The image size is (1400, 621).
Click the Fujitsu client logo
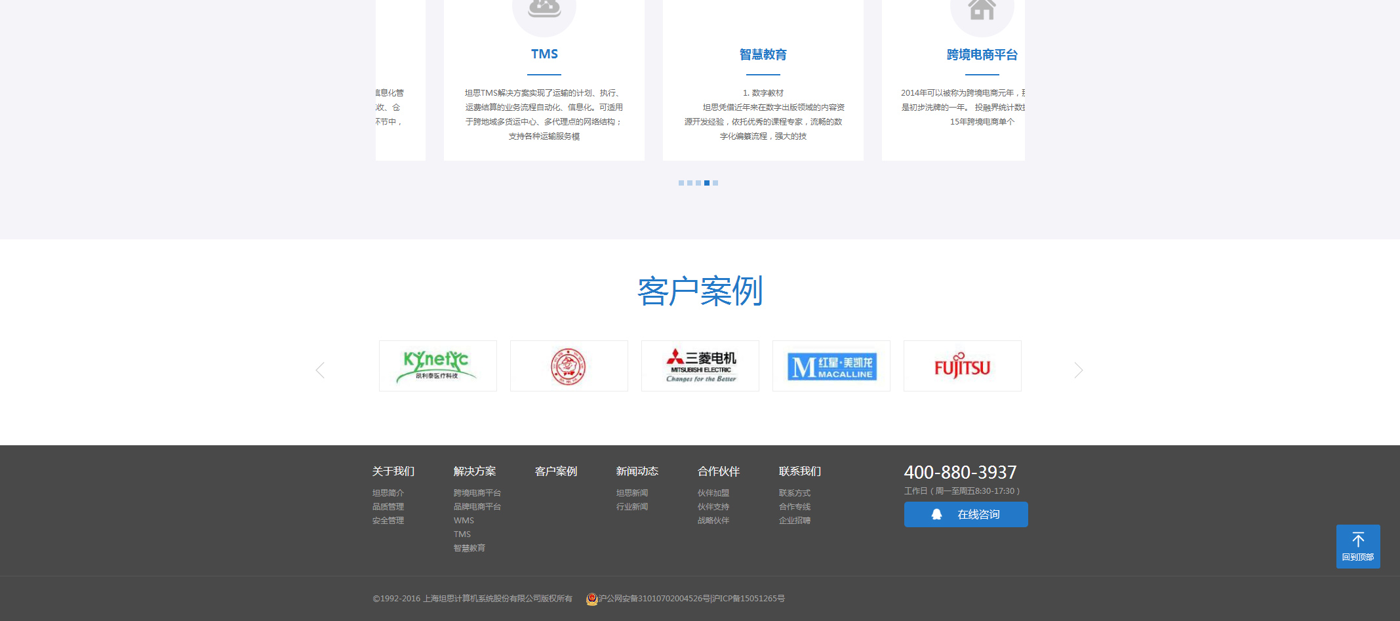tap(962, 366)
